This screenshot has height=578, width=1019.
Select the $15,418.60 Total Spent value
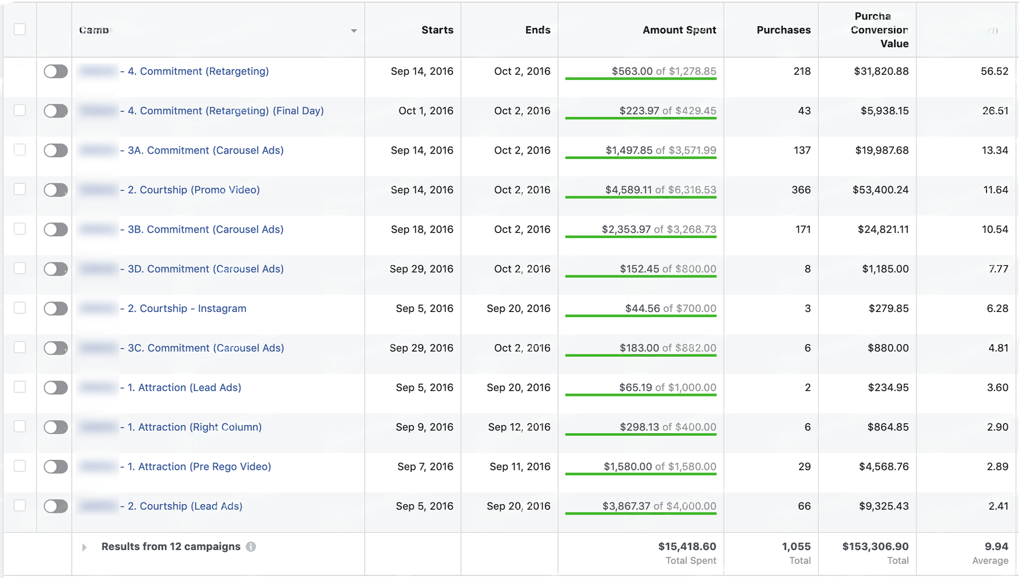point(687,547)
